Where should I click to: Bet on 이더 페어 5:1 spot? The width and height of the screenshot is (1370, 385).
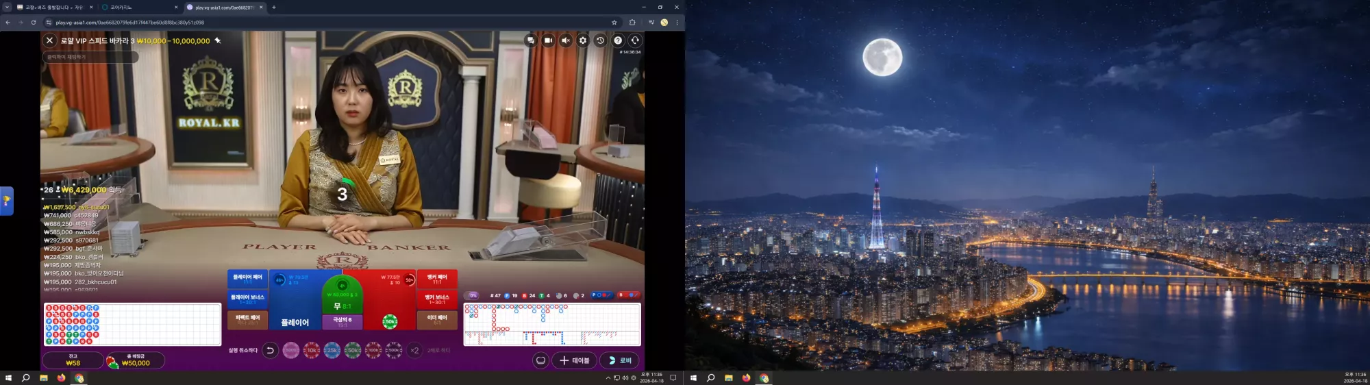tap(437, 320)
